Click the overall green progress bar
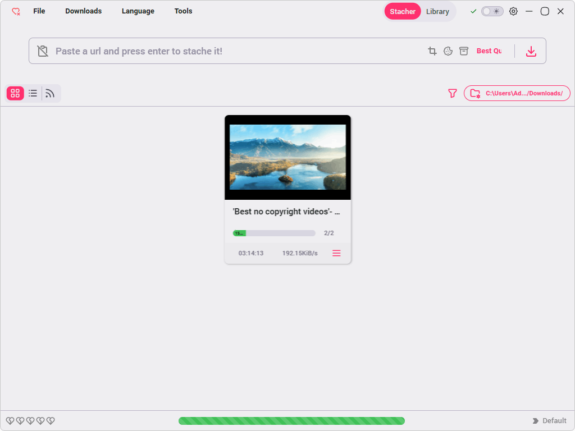The height and width of the screenshot is (431, 575). click(x=291, y=421)
